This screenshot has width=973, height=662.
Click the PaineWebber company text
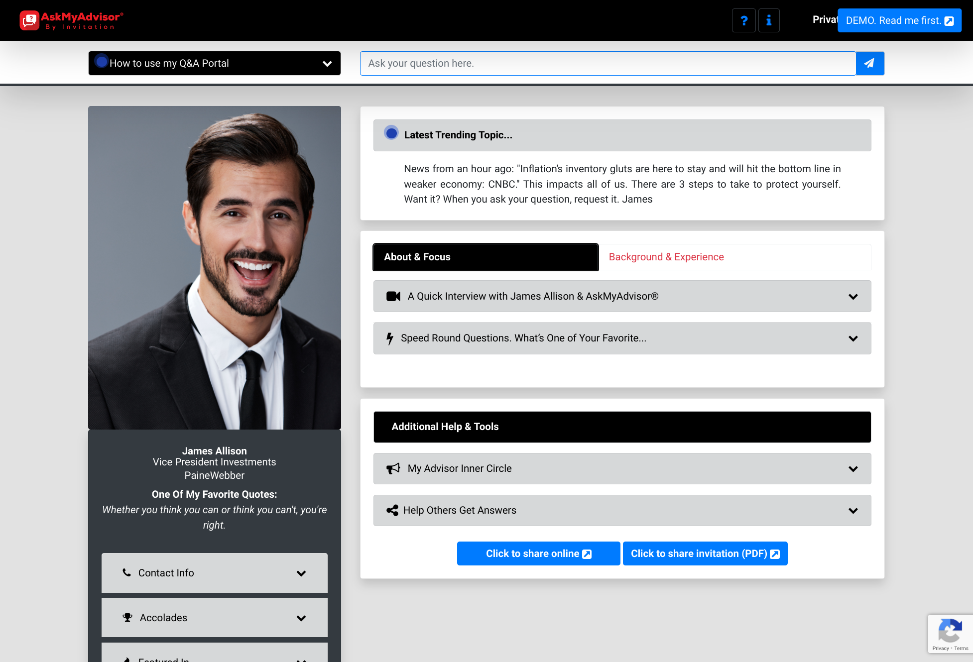215,475
